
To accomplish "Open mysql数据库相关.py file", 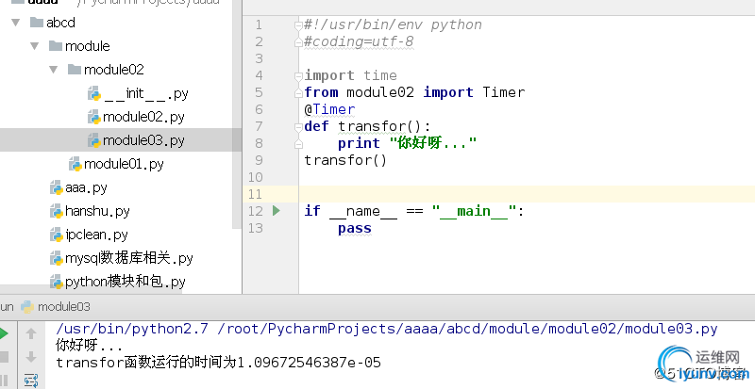I will point(122,258).
